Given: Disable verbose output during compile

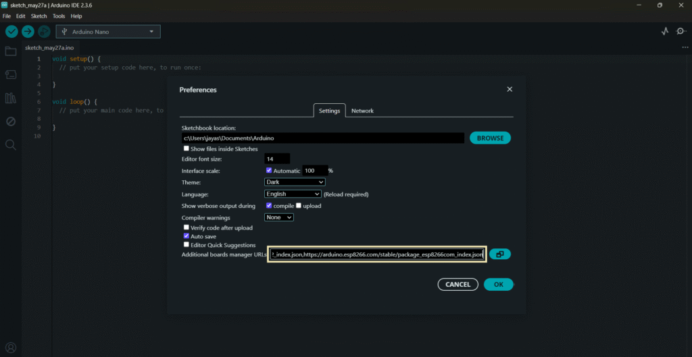Looking at the screenshot, I should 269,205.
